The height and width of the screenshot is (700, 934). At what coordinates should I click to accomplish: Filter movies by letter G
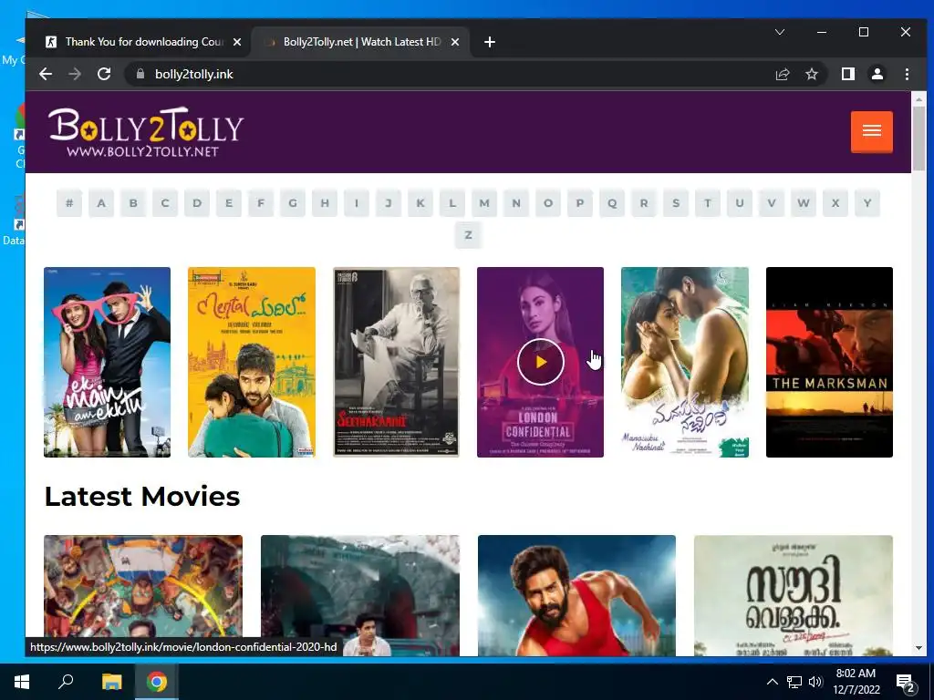293,203
